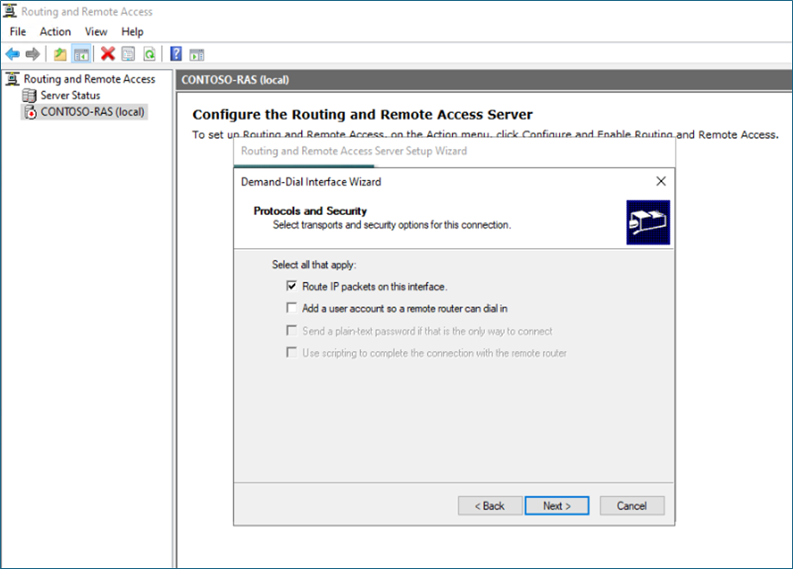Click the green Refresh toolbar icon
793x569 pixels.
coord(149,54)
